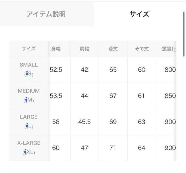Click the blue person icon beside L
Screen dimensions: 186x173
pos(27,126)
